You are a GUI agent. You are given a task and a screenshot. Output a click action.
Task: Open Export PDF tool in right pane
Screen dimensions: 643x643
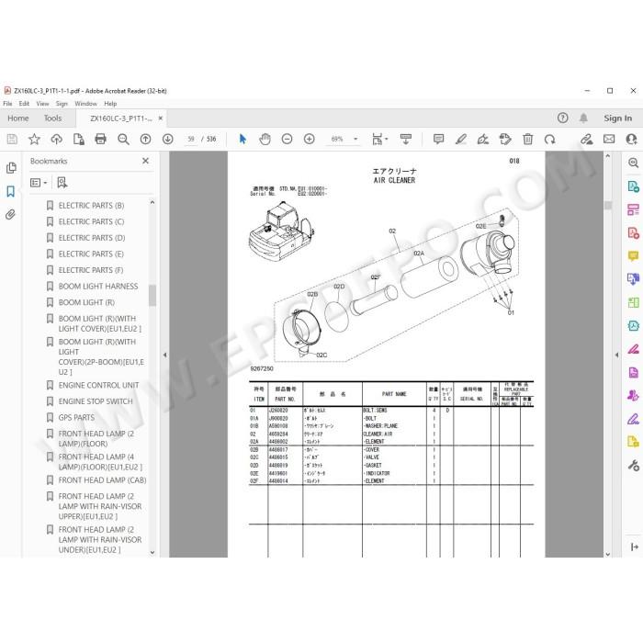click(634, 186)
